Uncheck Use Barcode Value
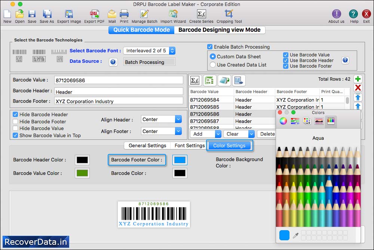 (x=286, y=55)
